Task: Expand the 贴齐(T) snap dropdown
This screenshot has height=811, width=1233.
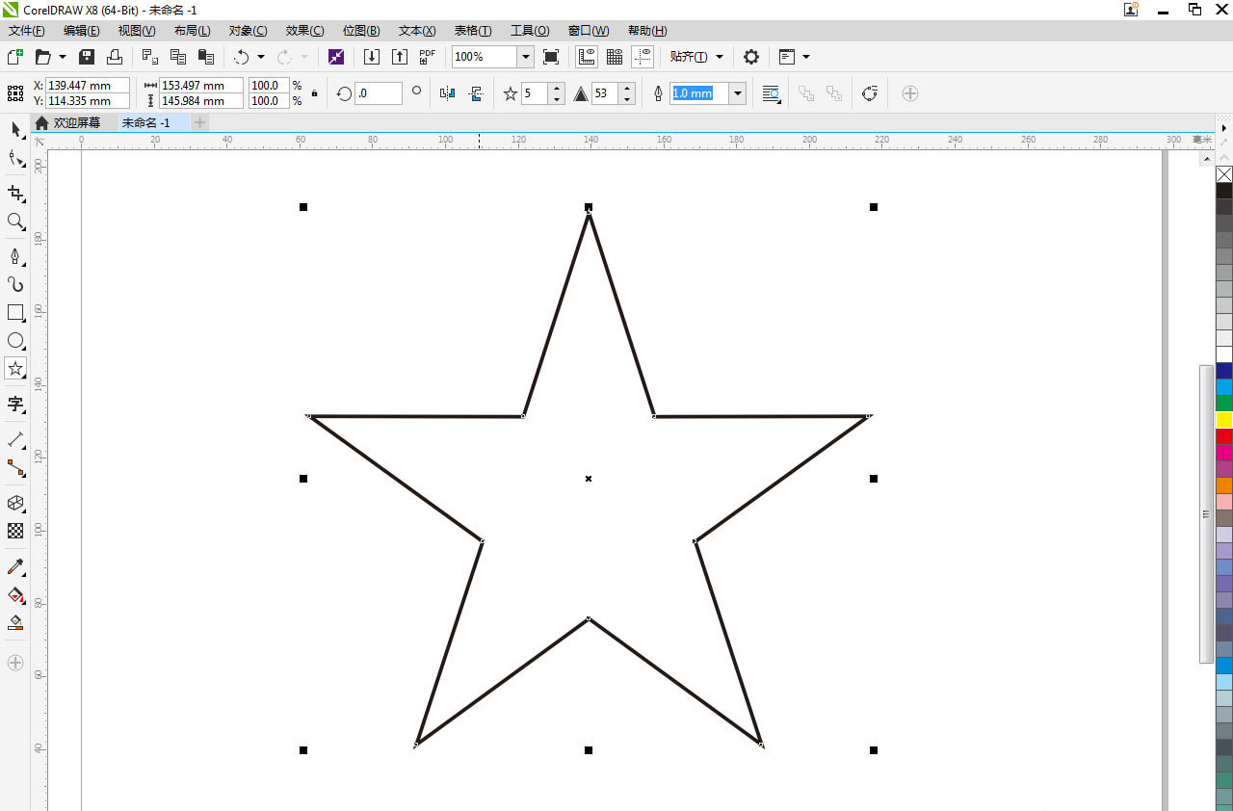Action: click(720, 57)
